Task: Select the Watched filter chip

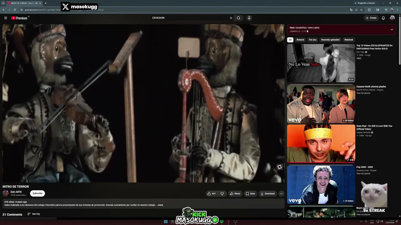Action: [349, 40]
